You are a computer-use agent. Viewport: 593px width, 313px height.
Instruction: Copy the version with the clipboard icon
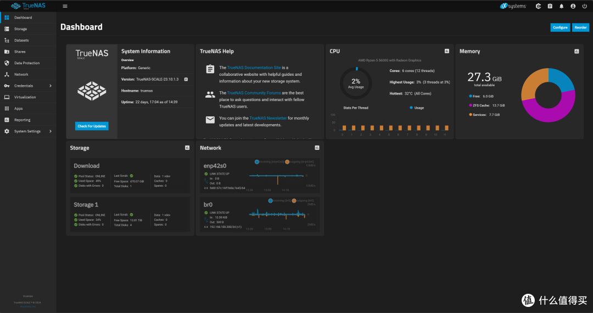186,80
